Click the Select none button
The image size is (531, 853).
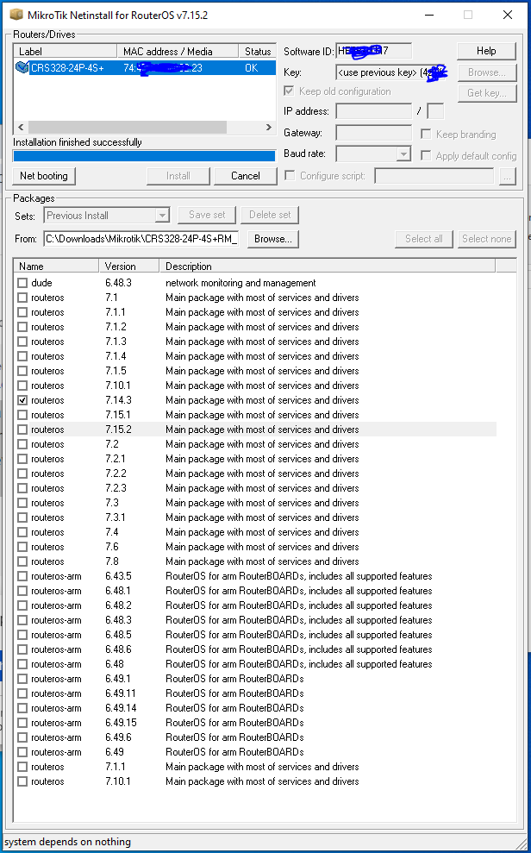[486, 239]
